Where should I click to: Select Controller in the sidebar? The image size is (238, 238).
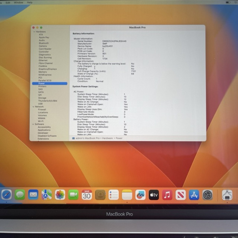tap(44, 51)
